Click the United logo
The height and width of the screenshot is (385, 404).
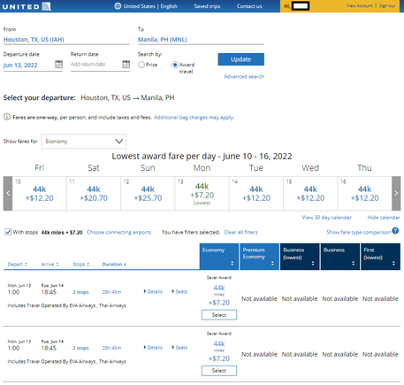coord(27,6)
